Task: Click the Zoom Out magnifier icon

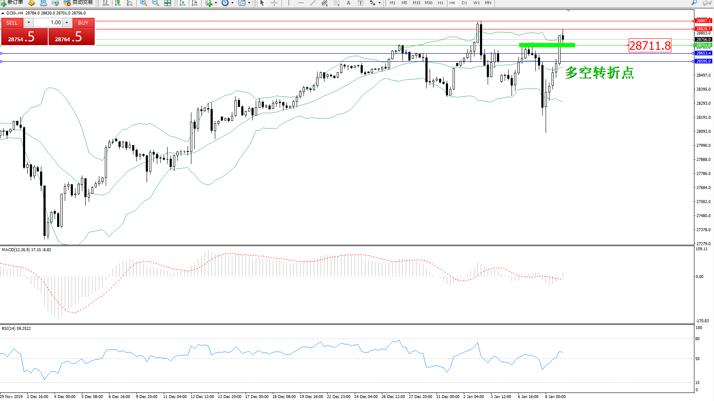Action: coord(156,3)
